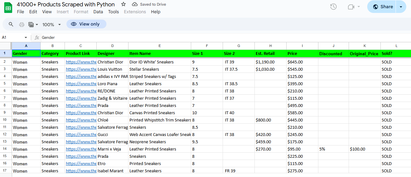Open the camera call options arrow

359,7
